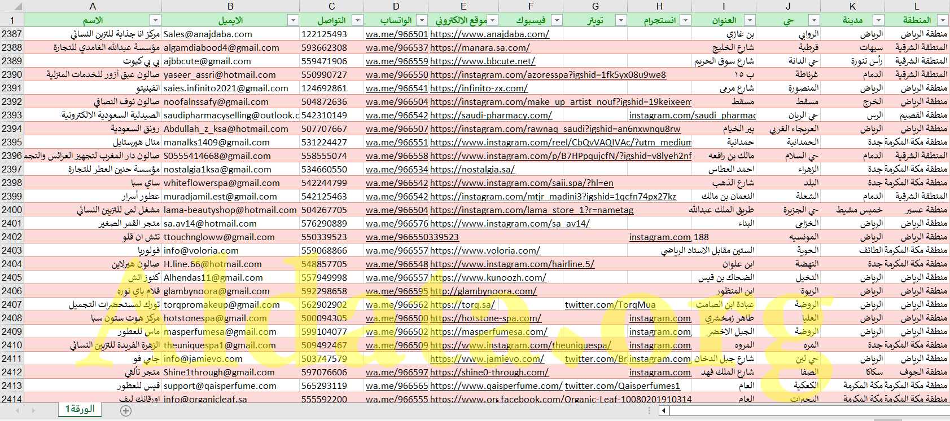
Task: Follow the glambynoora.com link
Action: [x=483, y=291]
